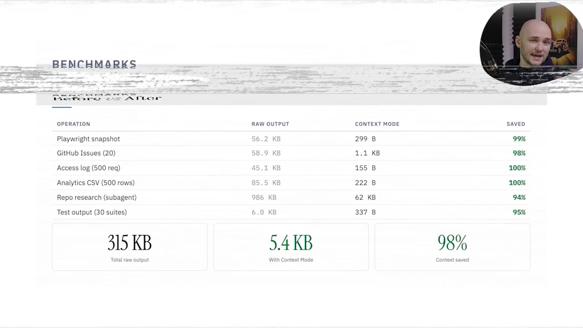The height and width of the screenshot is (328, 583).
Task: Sort by the RAW OUTPUT column header
Action: pos(270,124)
